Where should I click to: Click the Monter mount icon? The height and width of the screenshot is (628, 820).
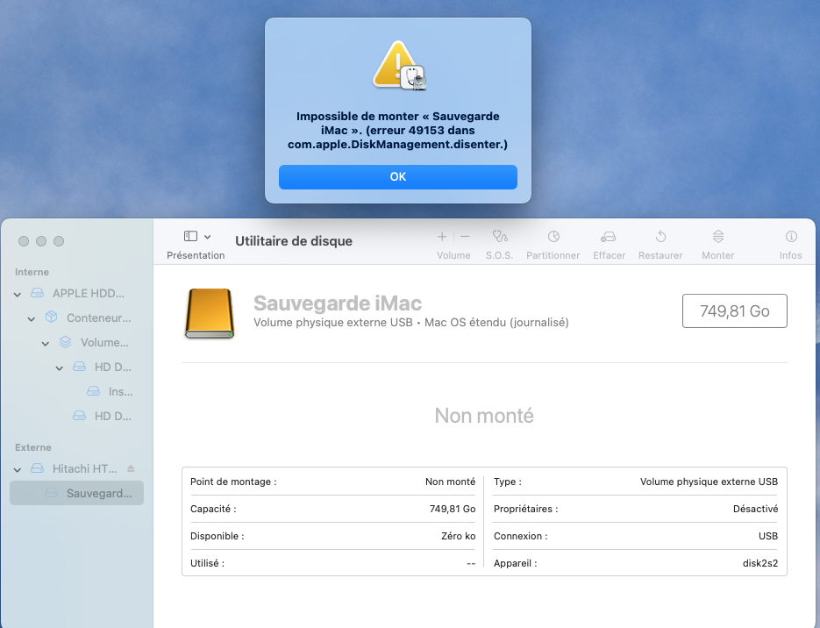[717, 237]
